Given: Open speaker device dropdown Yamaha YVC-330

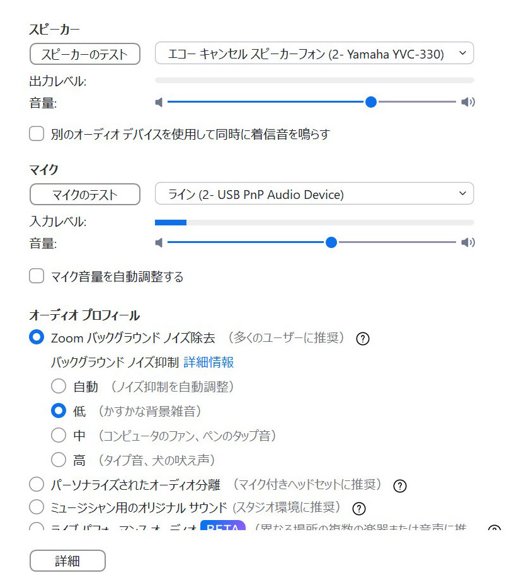Looking at the screenshot, I should pos(314,54).
